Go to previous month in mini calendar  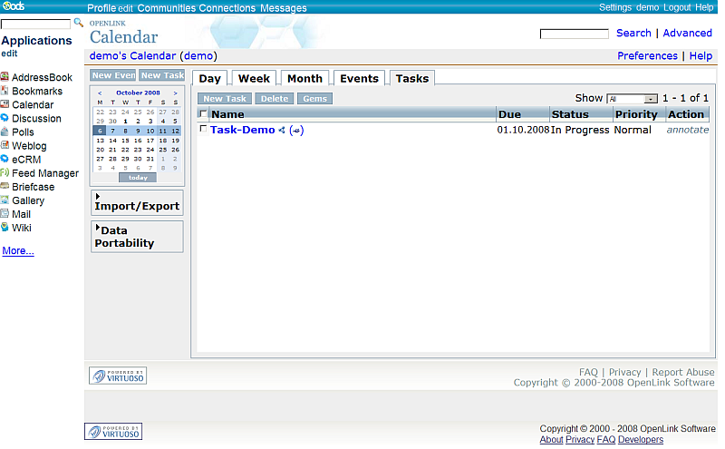[100, 93]
